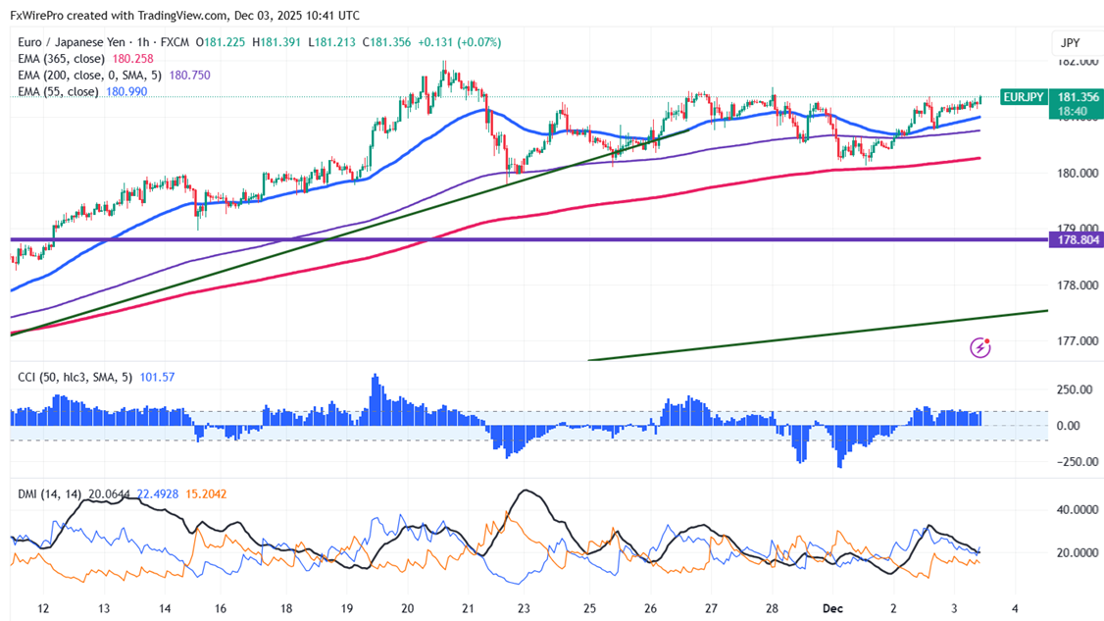Screen dimensions: 1104x621
Task: Click the Euro / Japanese Yen symbol title
Action: pos(72,42)
